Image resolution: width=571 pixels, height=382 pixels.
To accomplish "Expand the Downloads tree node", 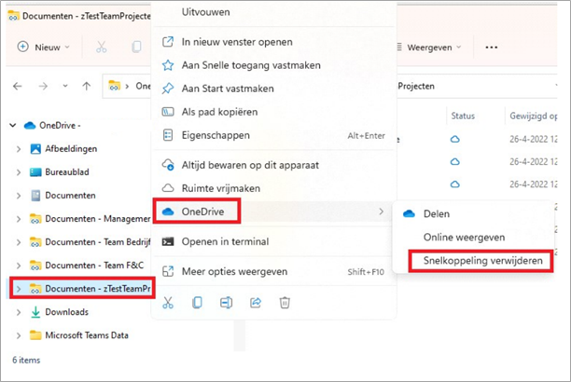I will click(19, 312).
